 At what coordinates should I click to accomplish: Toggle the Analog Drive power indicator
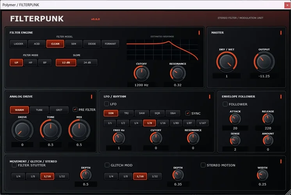point(91,97)
